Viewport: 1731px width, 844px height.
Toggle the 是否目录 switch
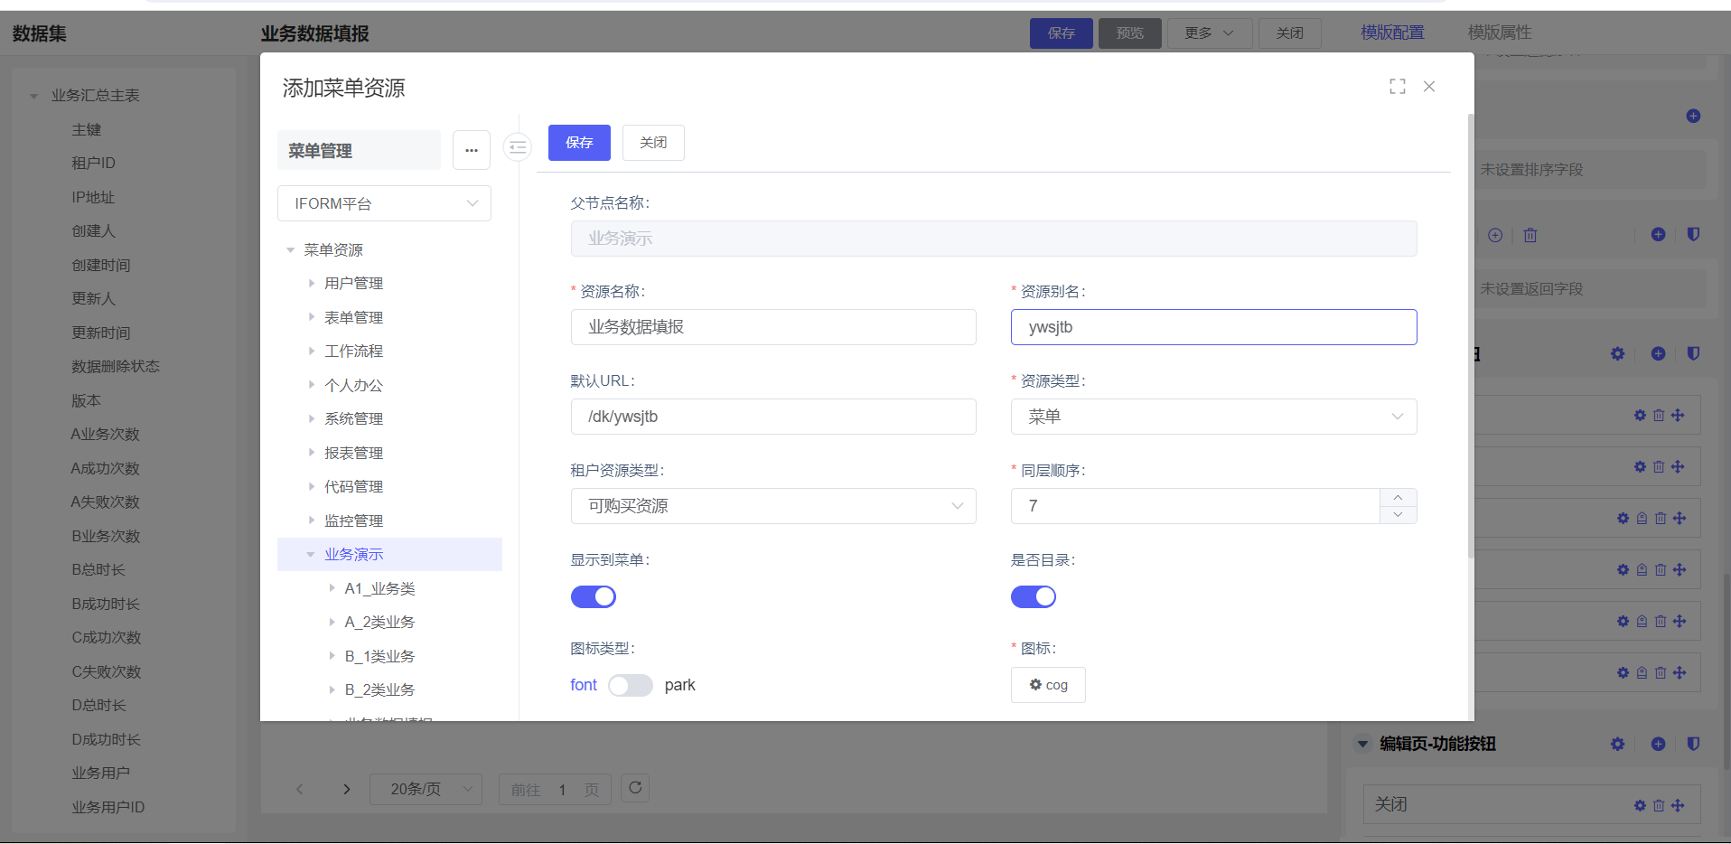(x=1034, y=596)
